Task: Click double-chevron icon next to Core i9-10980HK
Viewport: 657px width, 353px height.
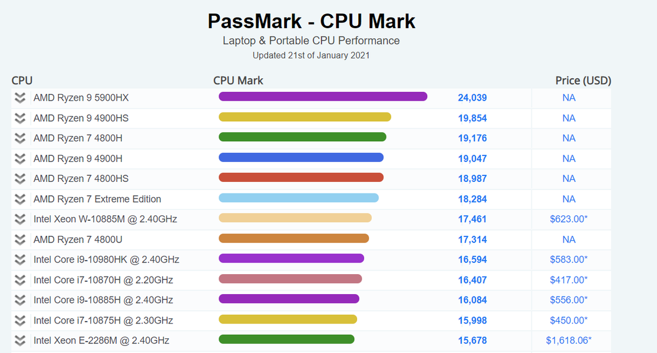Action: tap(20, 259)
